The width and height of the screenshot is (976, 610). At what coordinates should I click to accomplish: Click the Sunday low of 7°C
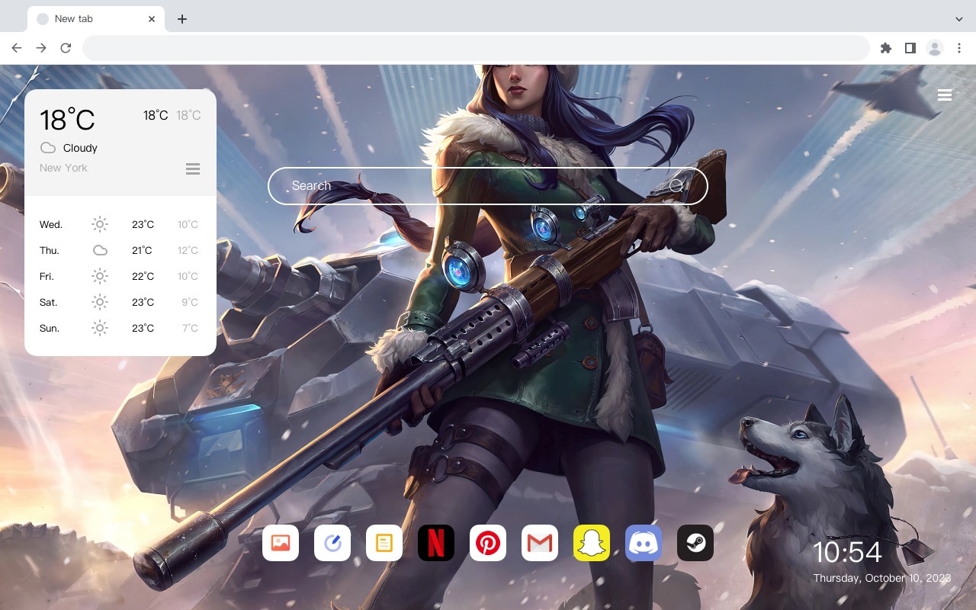(x=190, y=328)
